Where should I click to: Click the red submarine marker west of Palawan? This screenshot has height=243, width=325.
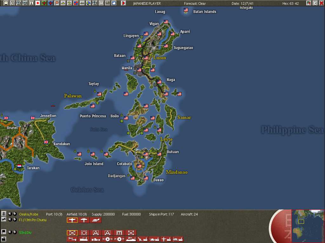[x=53, y=106]
